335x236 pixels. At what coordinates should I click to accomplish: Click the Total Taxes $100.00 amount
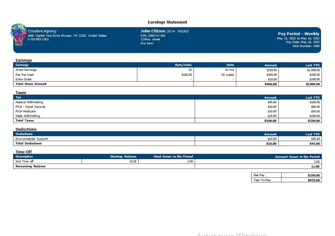(270, 121)
